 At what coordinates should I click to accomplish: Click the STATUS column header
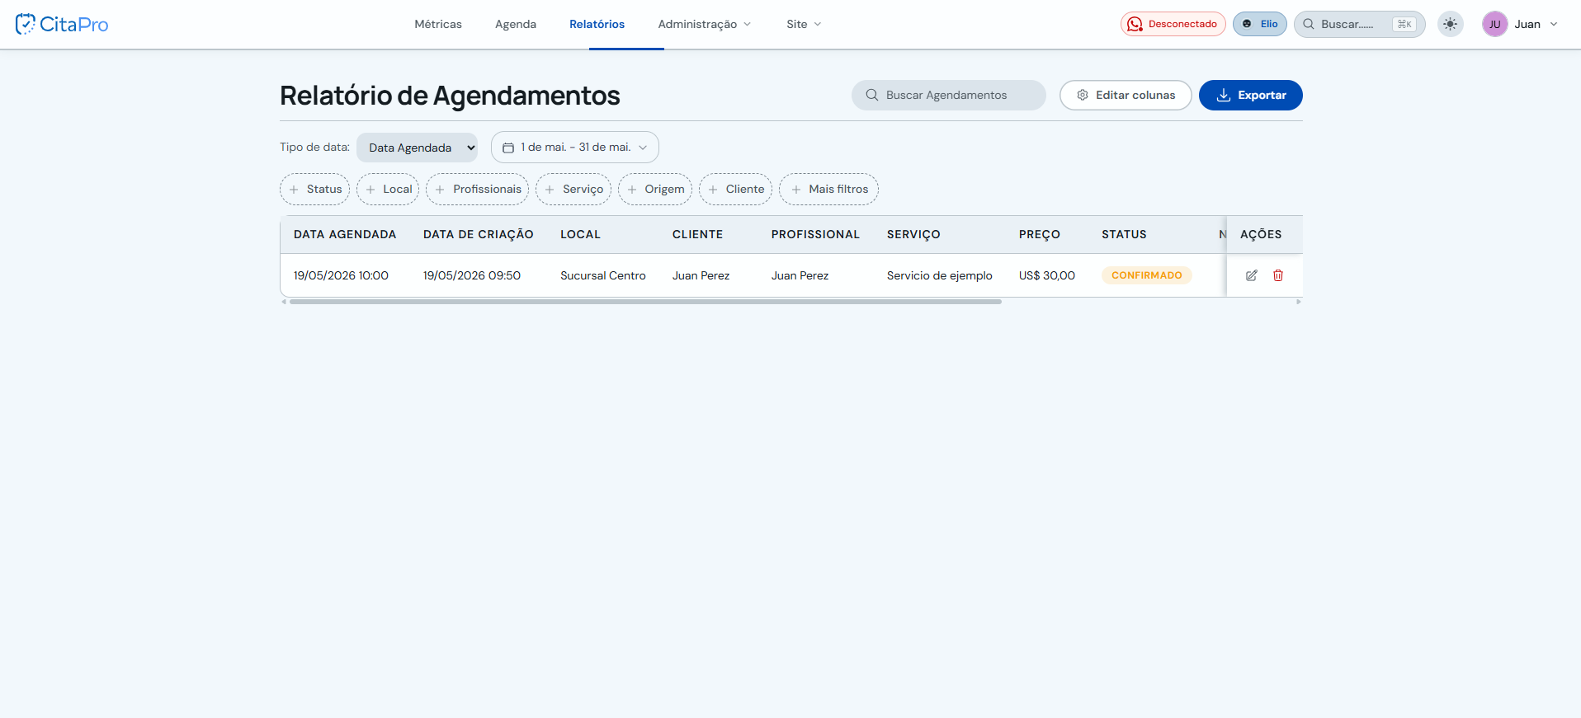pos(1124,234)
